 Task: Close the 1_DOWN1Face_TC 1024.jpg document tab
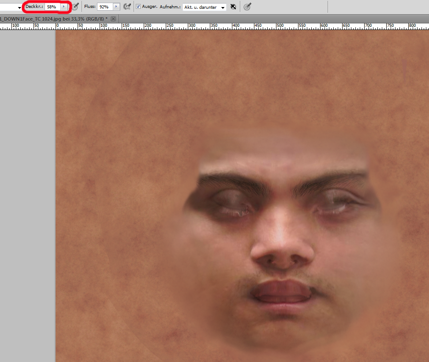click(113, 19)
